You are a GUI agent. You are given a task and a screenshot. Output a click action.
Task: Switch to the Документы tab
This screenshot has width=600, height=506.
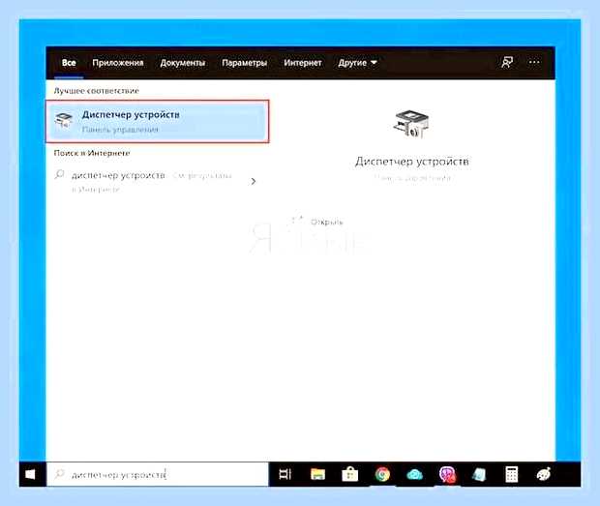click(x=183, y=63)
